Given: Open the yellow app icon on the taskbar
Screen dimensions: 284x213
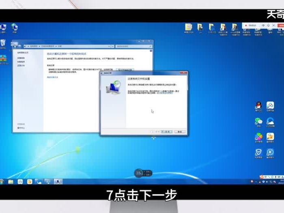Looking at the screenshot, I should coord(30,182).
